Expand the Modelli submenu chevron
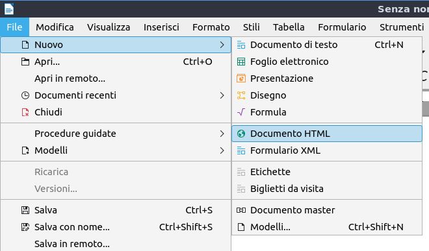This screenshot has height=251, width=429. pos(222,150)
